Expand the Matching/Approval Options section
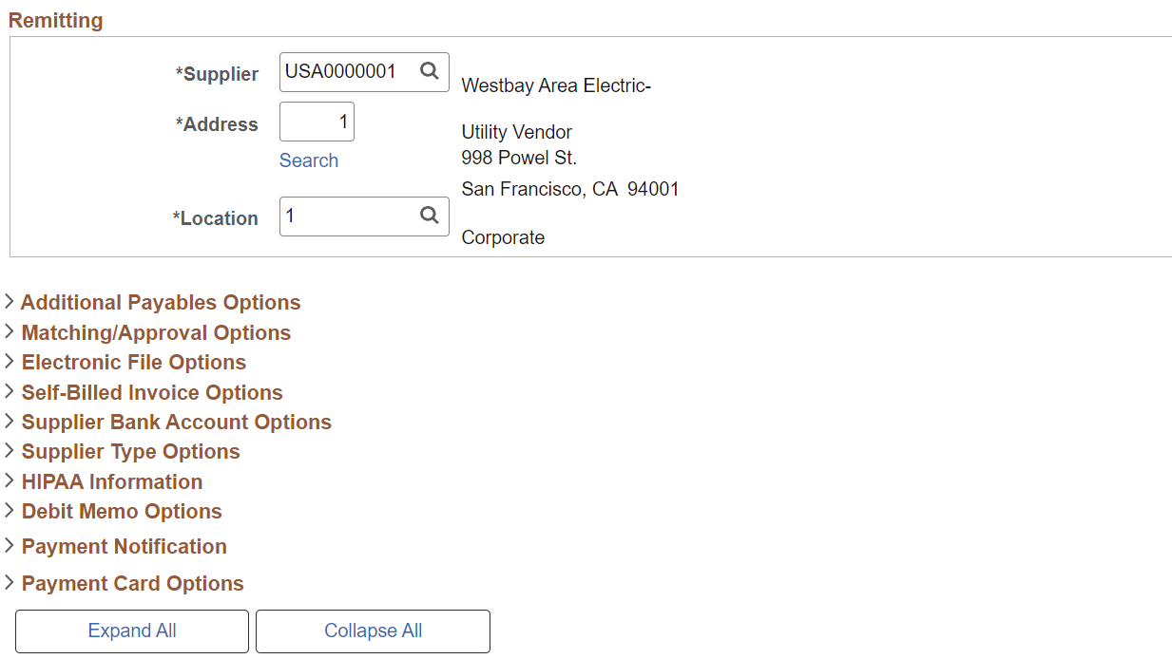This screenshot has height=659, width=1172. tap(156, 333)
